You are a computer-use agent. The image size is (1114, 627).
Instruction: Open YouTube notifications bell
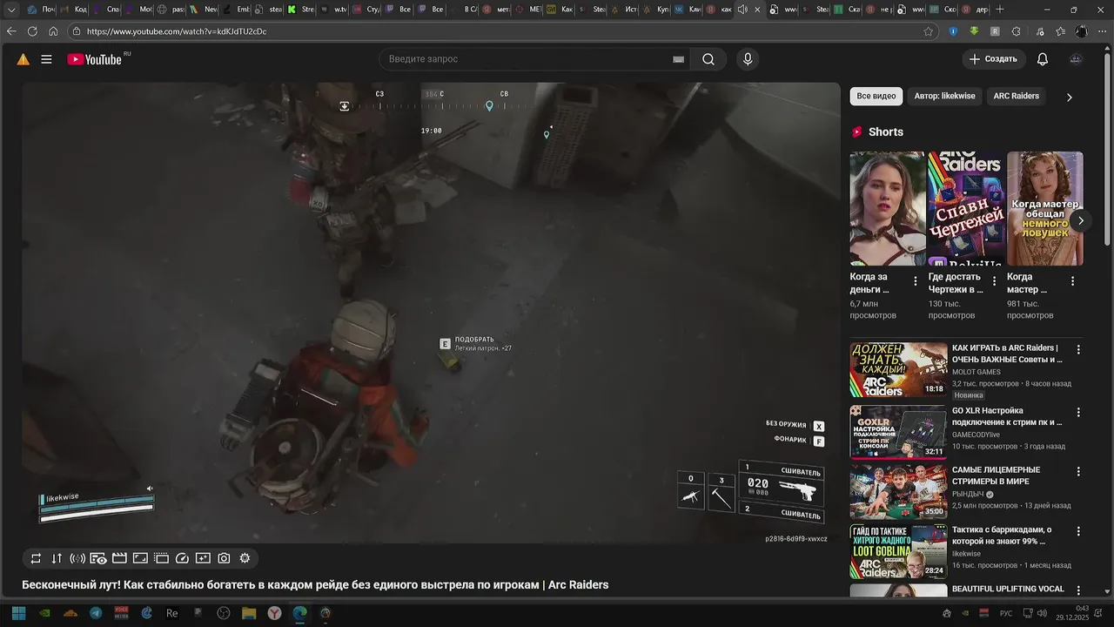(x=1042, y=59)
